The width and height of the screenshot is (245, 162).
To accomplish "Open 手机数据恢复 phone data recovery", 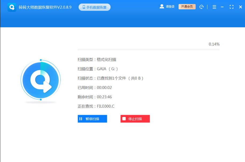I will (x=94, y=7).
